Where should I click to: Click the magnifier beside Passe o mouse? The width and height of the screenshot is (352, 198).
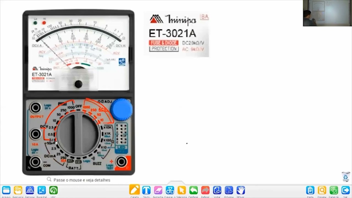49,179
